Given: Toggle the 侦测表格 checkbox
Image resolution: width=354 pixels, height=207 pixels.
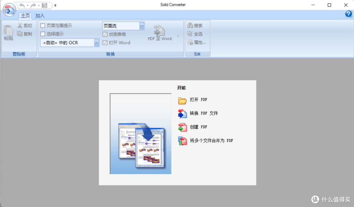Looking at the screenshot, I should click(105, 34).
